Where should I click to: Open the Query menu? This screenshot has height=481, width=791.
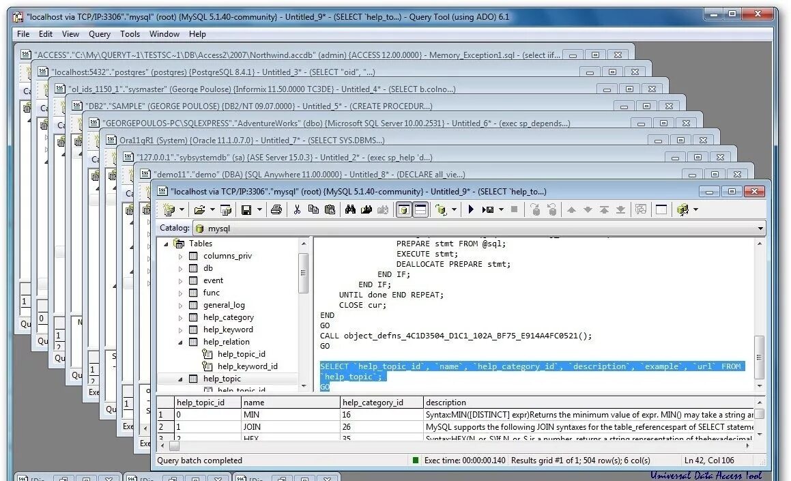point(100,34)
